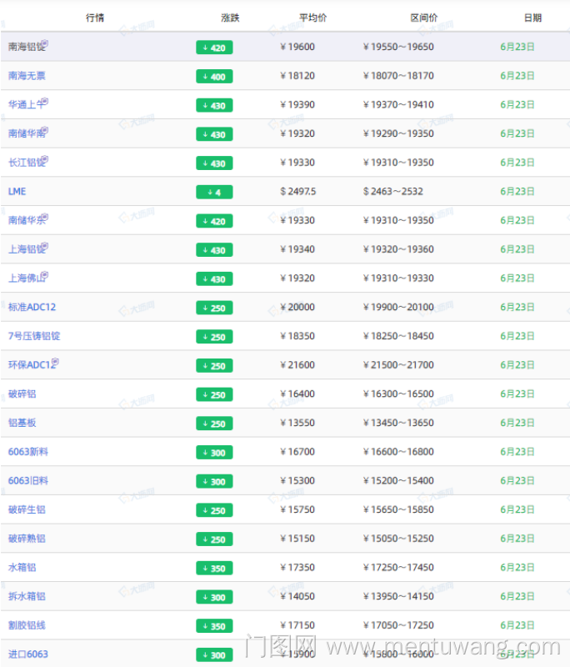Click the badge icon beside 环保ADC12
The height and width of the screenshot is (667, 570).
click(x=55, y=361)
